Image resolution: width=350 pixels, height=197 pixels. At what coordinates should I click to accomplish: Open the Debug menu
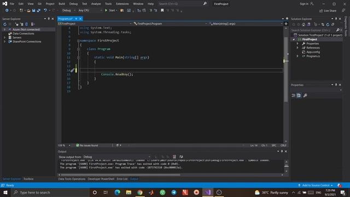73,4
